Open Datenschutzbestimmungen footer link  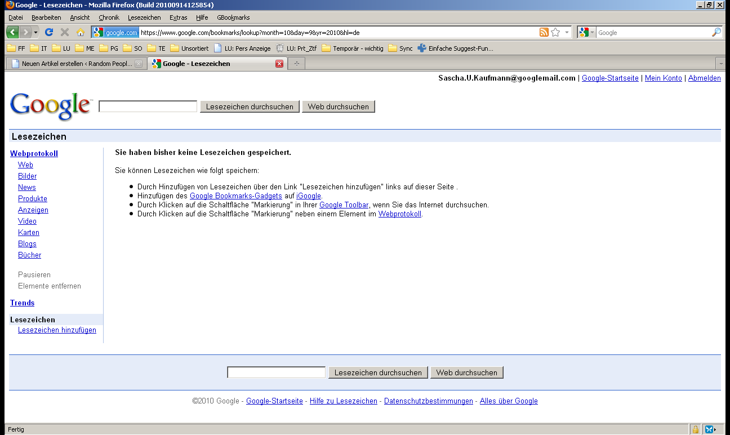(429, 401)
